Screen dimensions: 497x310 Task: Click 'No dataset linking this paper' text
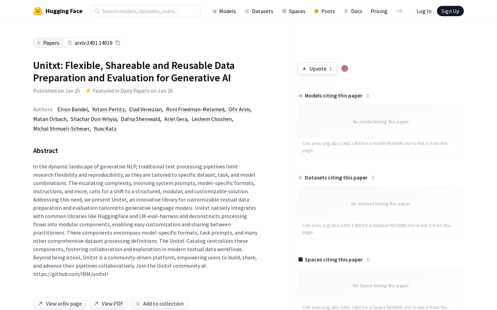coord(381,204)
